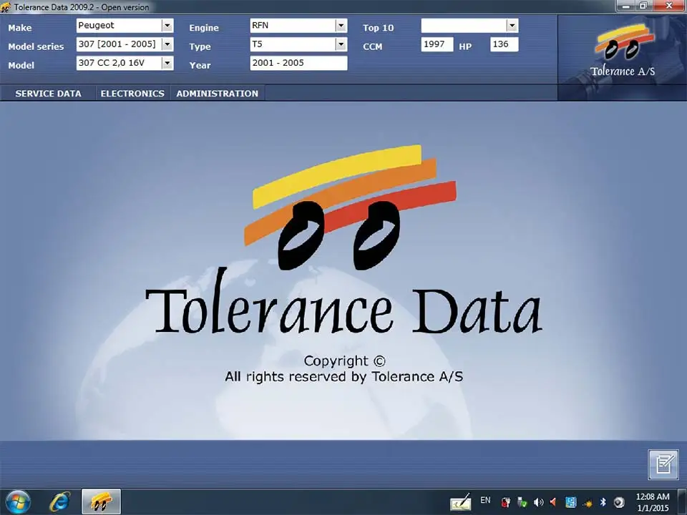
Task: Expand the Top 10 dropdown
Action: click(x=512, y=26)
